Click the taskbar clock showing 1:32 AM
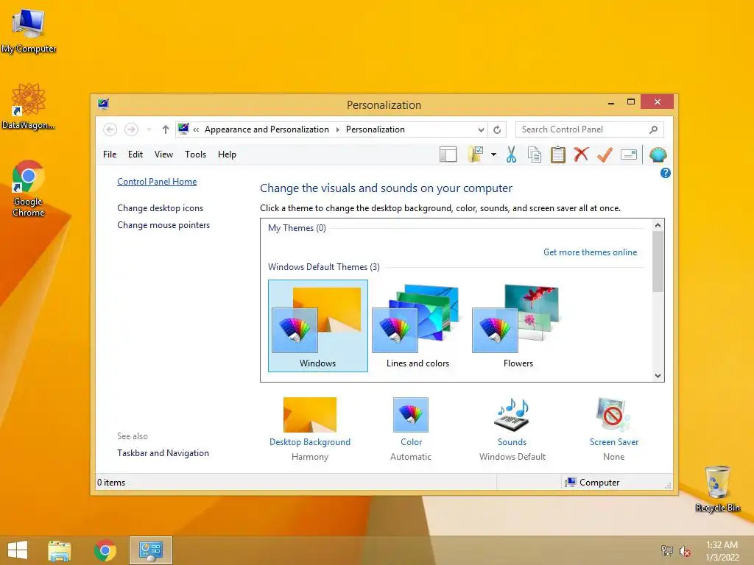 [x=722, y=550]
